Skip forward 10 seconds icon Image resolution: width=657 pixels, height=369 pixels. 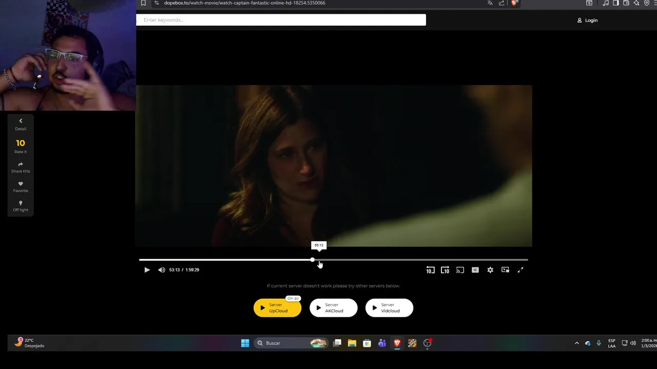pyautogui.click(x=445, y=270)
